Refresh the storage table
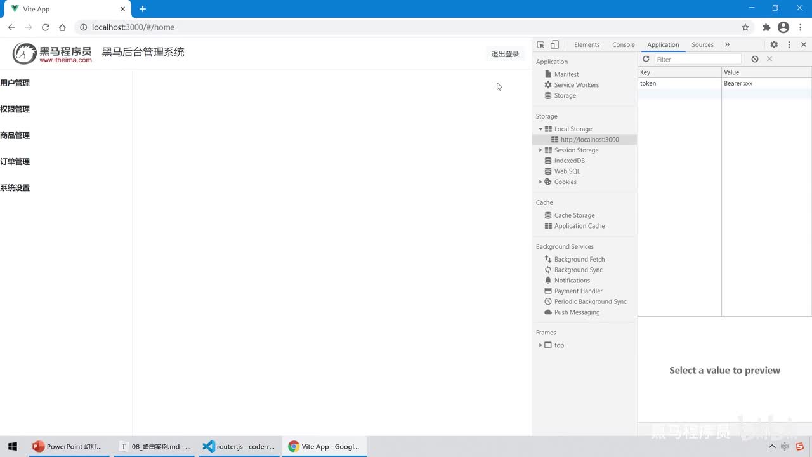812x457 pixels. pyautogui.click(x=646, y=59)
